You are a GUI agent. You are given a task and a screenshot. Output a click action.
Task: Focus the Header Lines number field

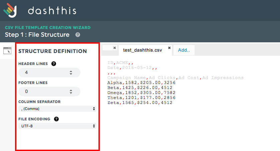coord(49,73)
